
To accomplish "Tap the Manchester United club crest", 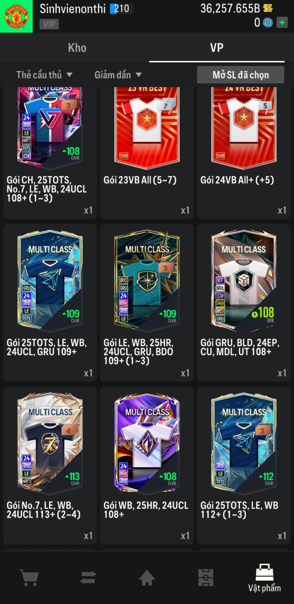I will point(16,16).
